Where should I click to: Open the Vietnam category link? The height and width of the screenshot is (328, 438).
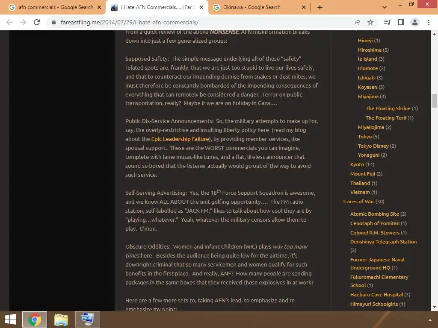[x=360, y=192]
